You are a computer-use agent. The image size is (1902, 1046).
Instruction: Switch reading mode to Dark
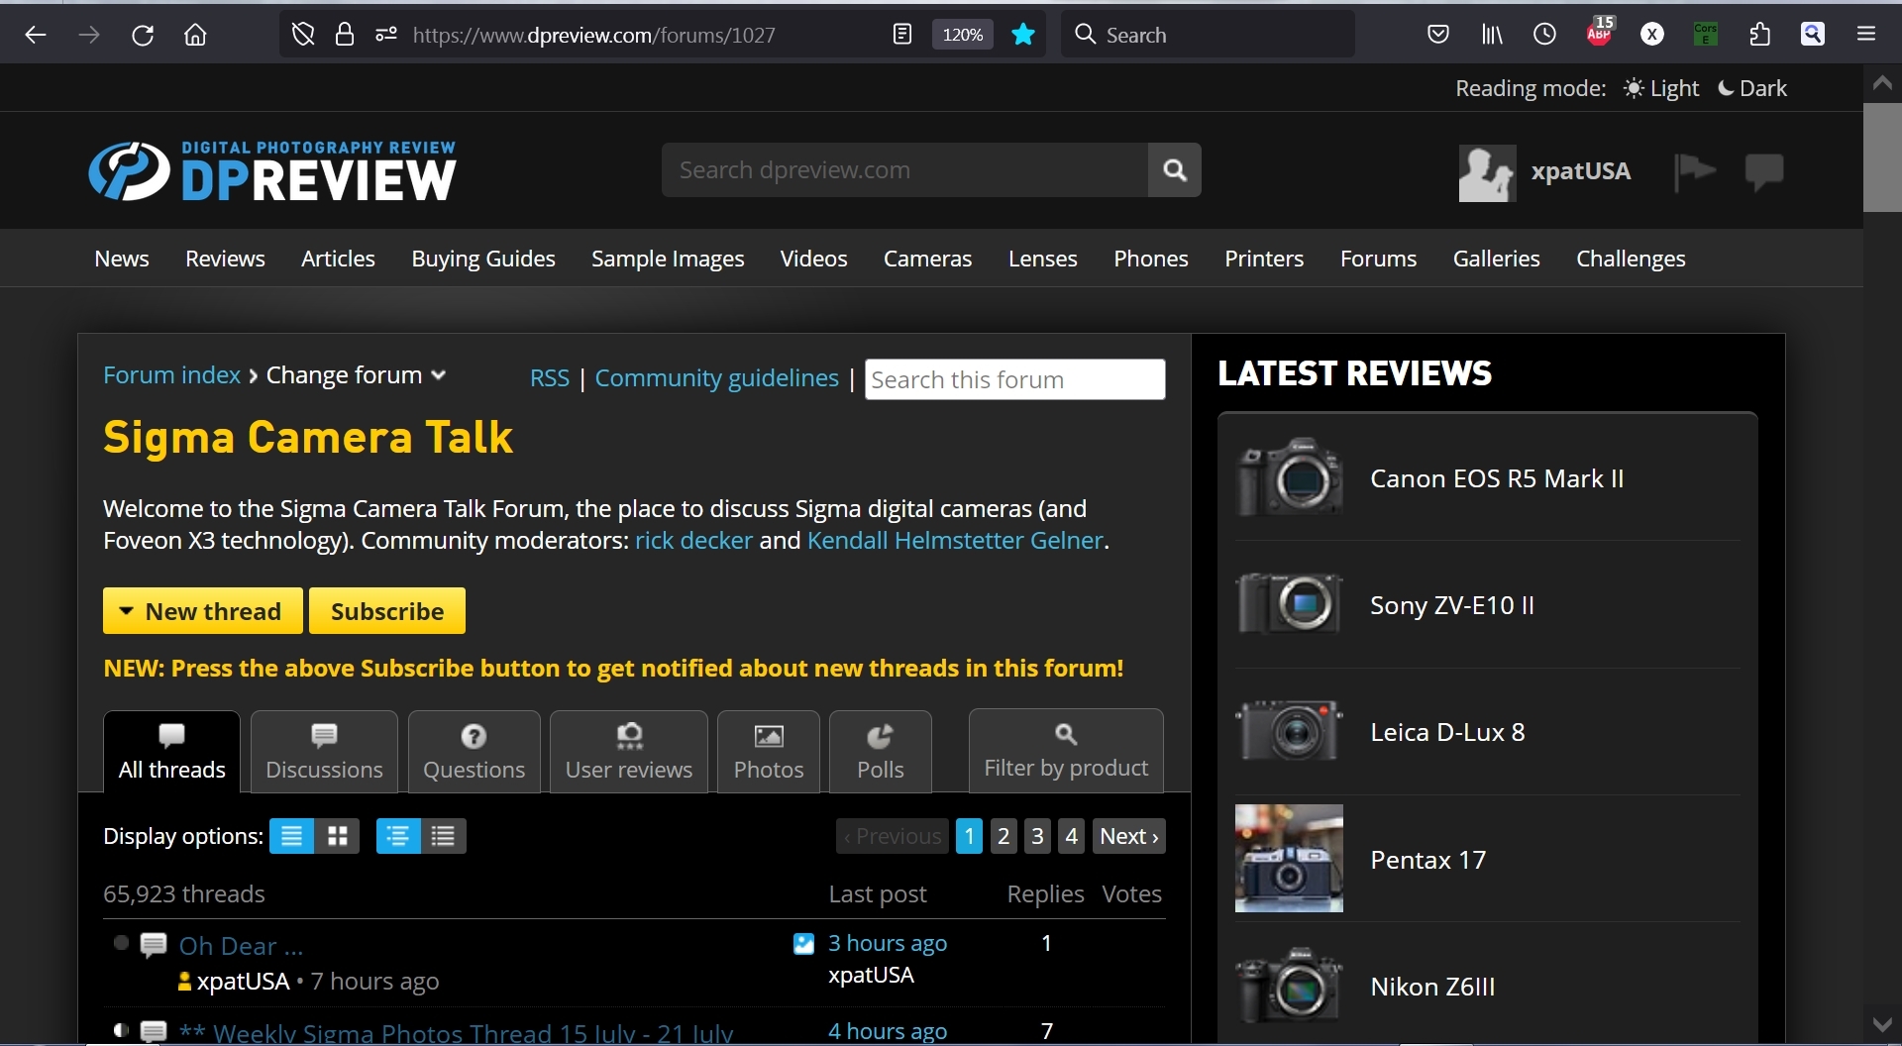click(1751, 88)
